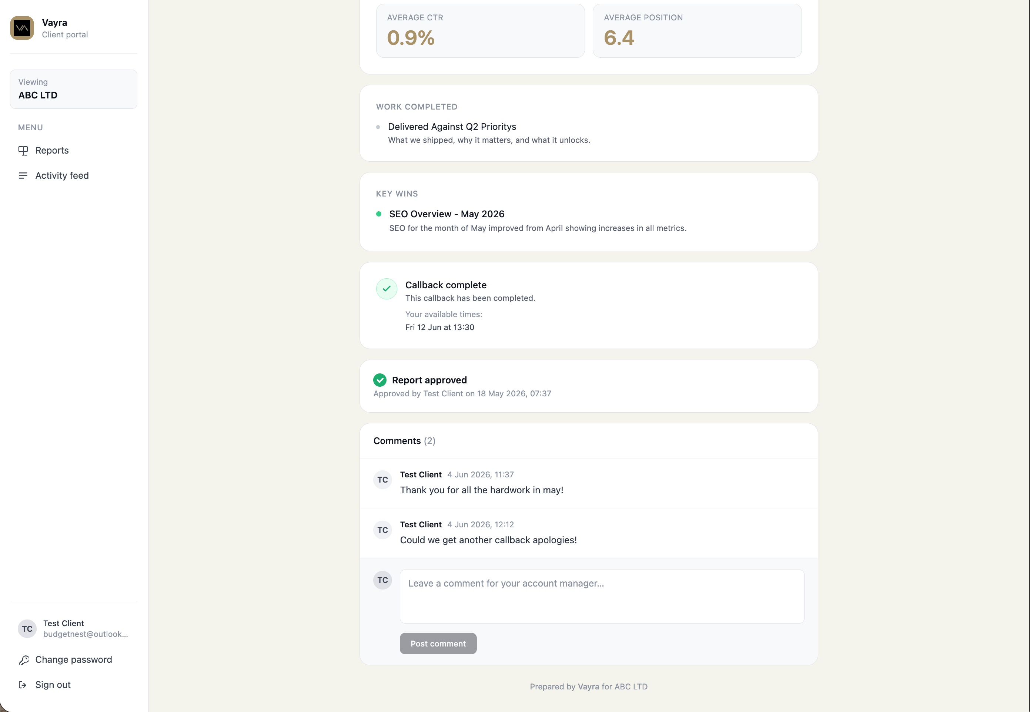The image size is (1030, 712).
Task: Select Change password in the sidebar
Action: pyautogui.click(x=74, y=660)
